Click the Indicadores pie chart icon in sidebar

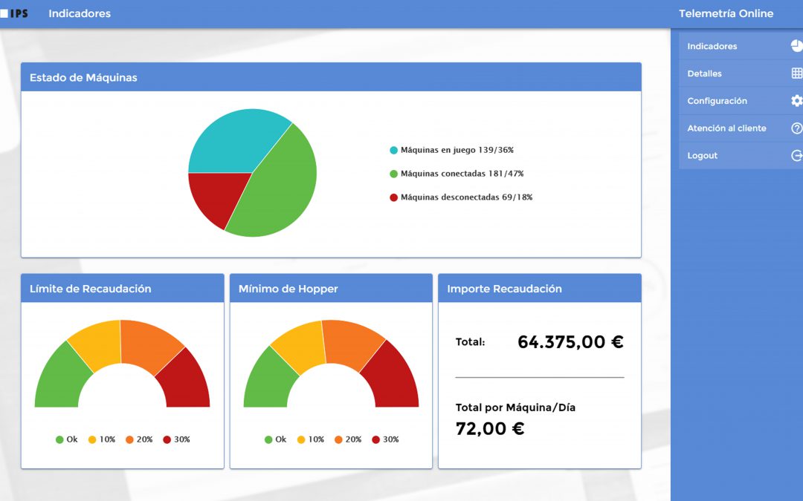796,46
